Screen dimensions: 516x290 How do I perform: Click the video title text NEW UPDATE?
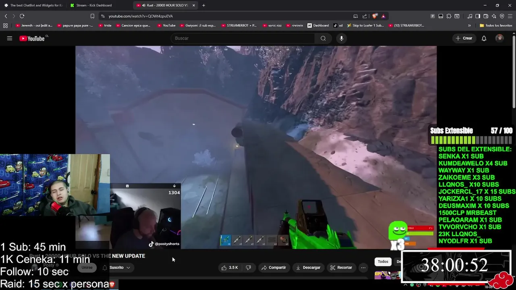pyautogui.click(x=129, y=256)
